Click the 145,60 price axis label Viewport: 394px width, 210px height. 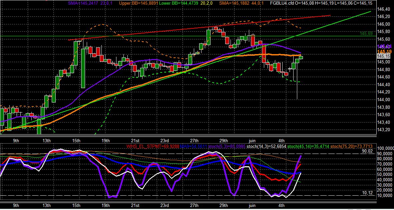click(383, 39)
